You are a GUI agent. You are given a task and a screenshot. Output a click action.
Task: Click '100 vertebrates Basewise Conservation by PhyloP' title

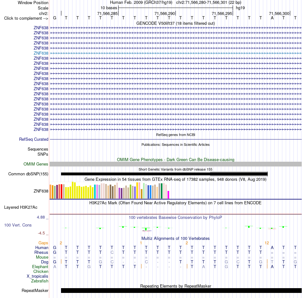(x=175, y=217)
